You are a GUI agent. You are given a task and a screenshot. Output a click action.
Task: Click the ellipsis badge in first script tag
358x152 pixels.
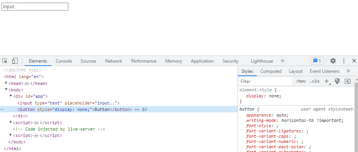click(x=36, y=123)
